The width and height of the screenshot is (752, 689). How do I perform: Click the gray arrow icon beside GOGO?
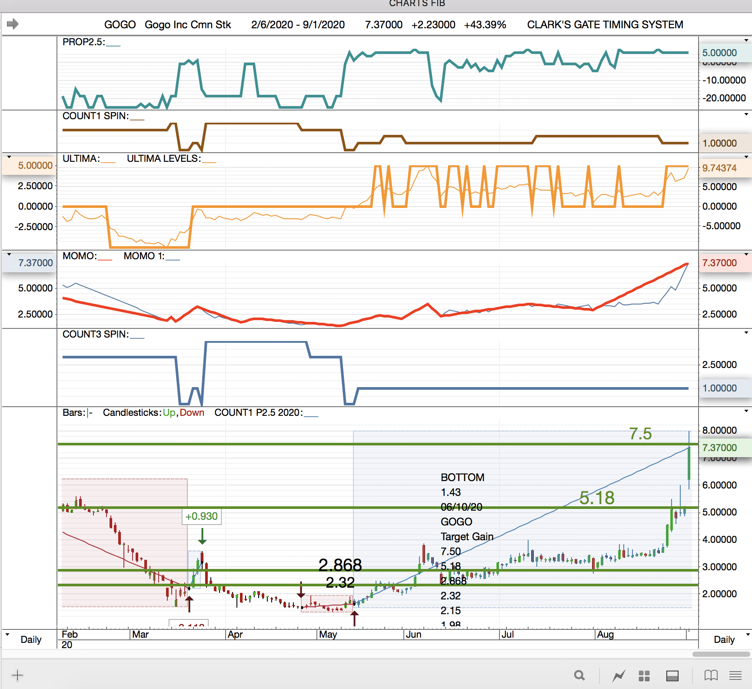(13, 24)
